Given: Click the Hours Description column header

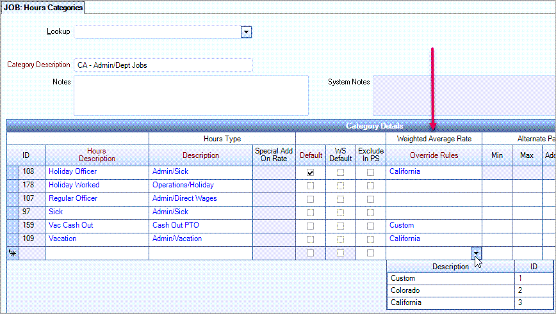Looking at the screenshot, I should tap(97, 155).
